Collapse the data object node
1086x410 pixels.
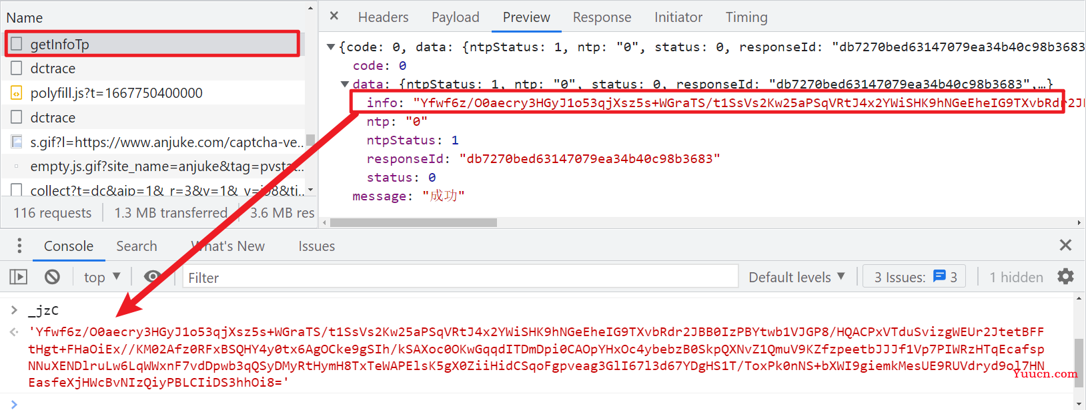tap(345, 85)
